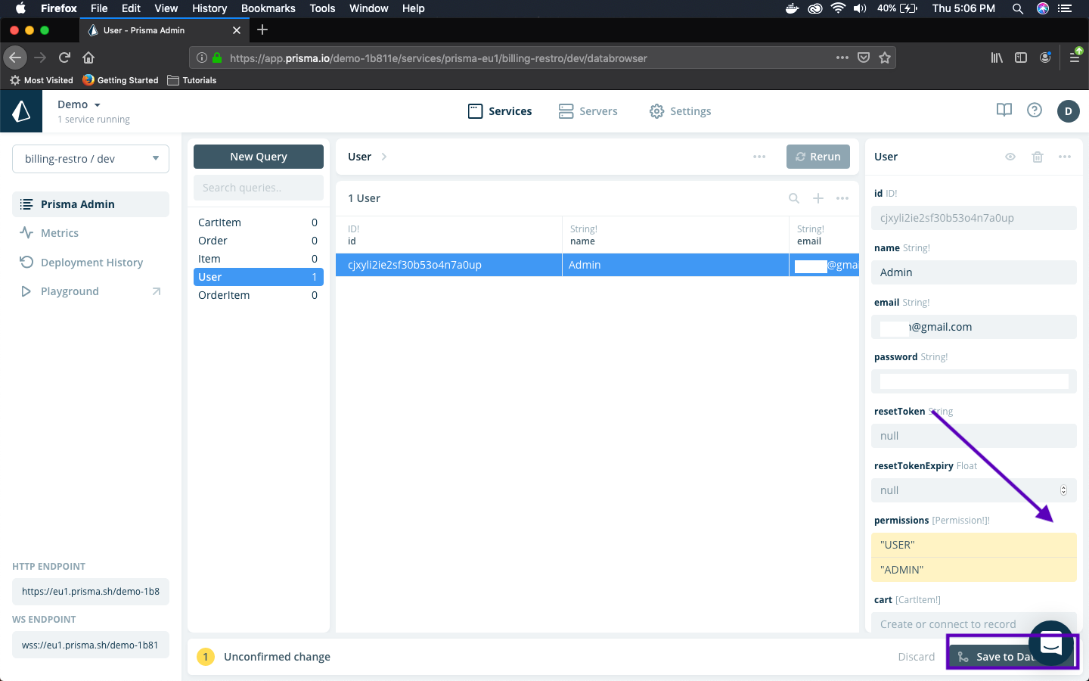The width and height of the screenshot is (1089, 681).
Task: Open more options in User detail panel
Action: 1065,157
